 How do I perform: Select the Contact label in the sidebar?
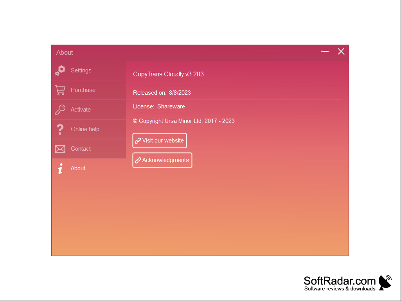81,149
